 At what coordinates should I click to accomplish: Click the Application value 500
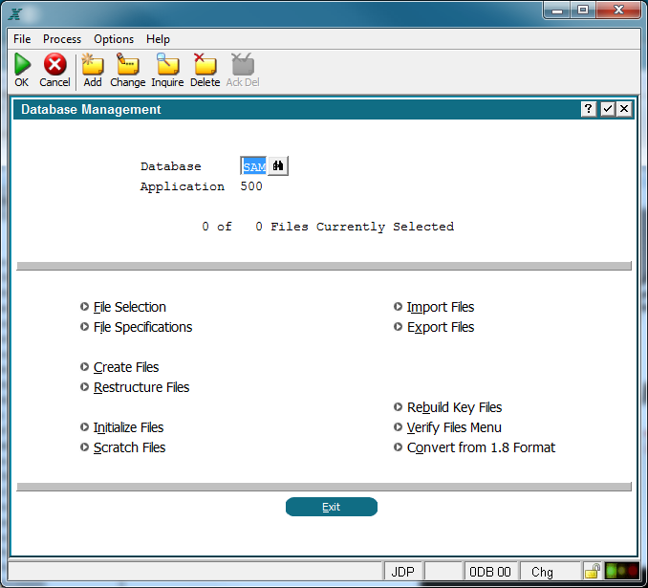pos(251,186)
